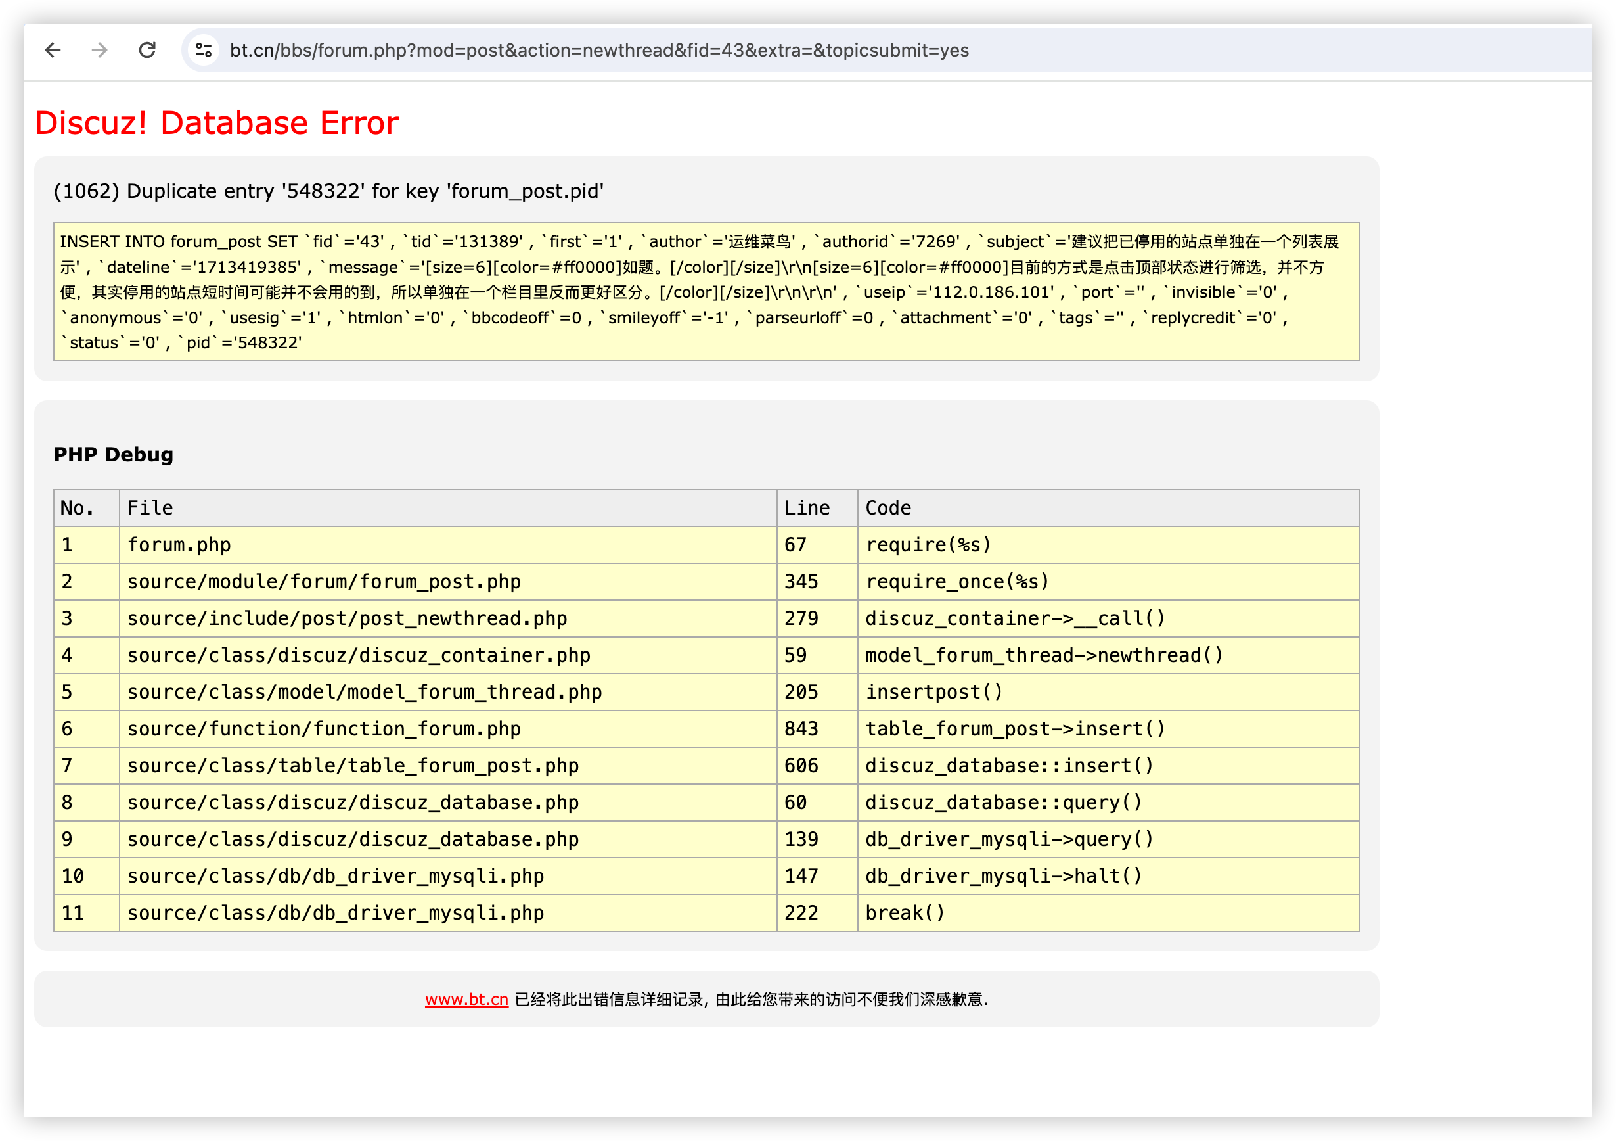
Task: Click the require(%s) code cell
Action: [x=1109, y=545]
